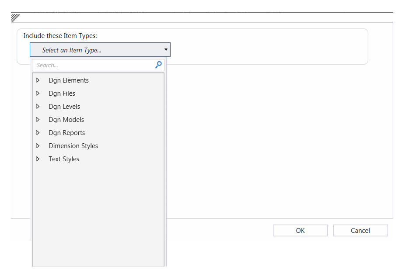Expand the Dimension Styles node

[38, 146]
